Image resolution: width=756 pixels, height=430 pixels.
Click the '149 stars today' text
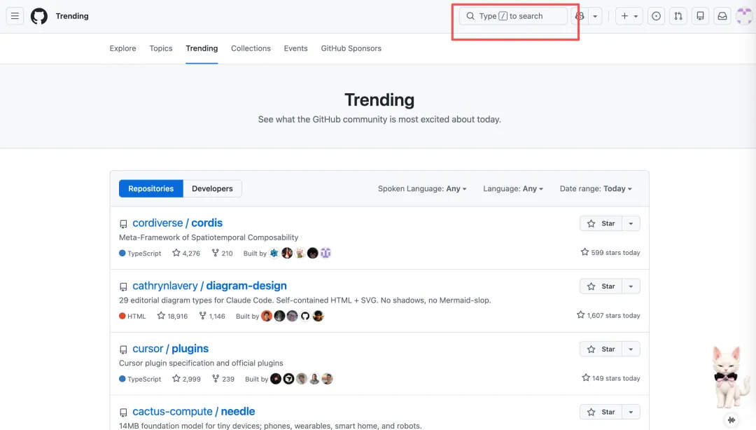coord(611,378)
